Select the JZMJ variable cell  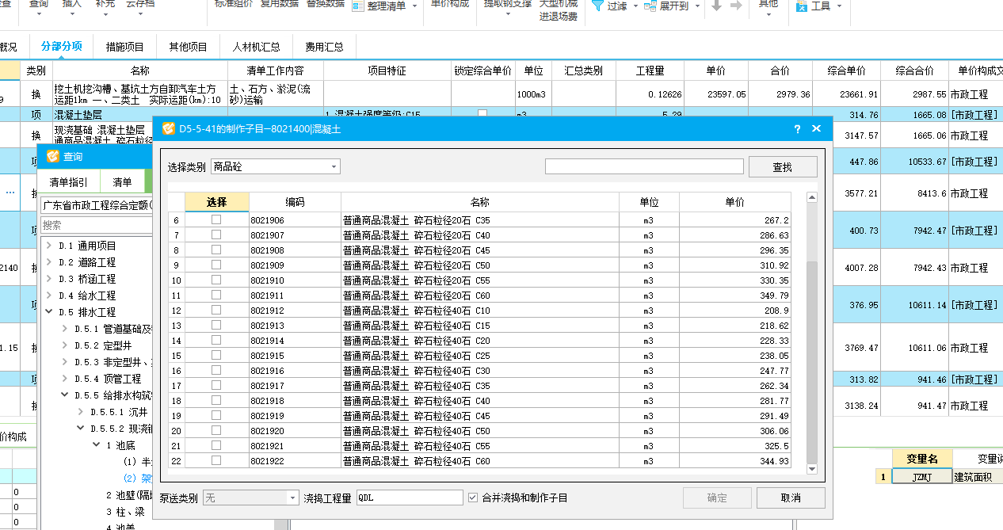pos(921,476)
